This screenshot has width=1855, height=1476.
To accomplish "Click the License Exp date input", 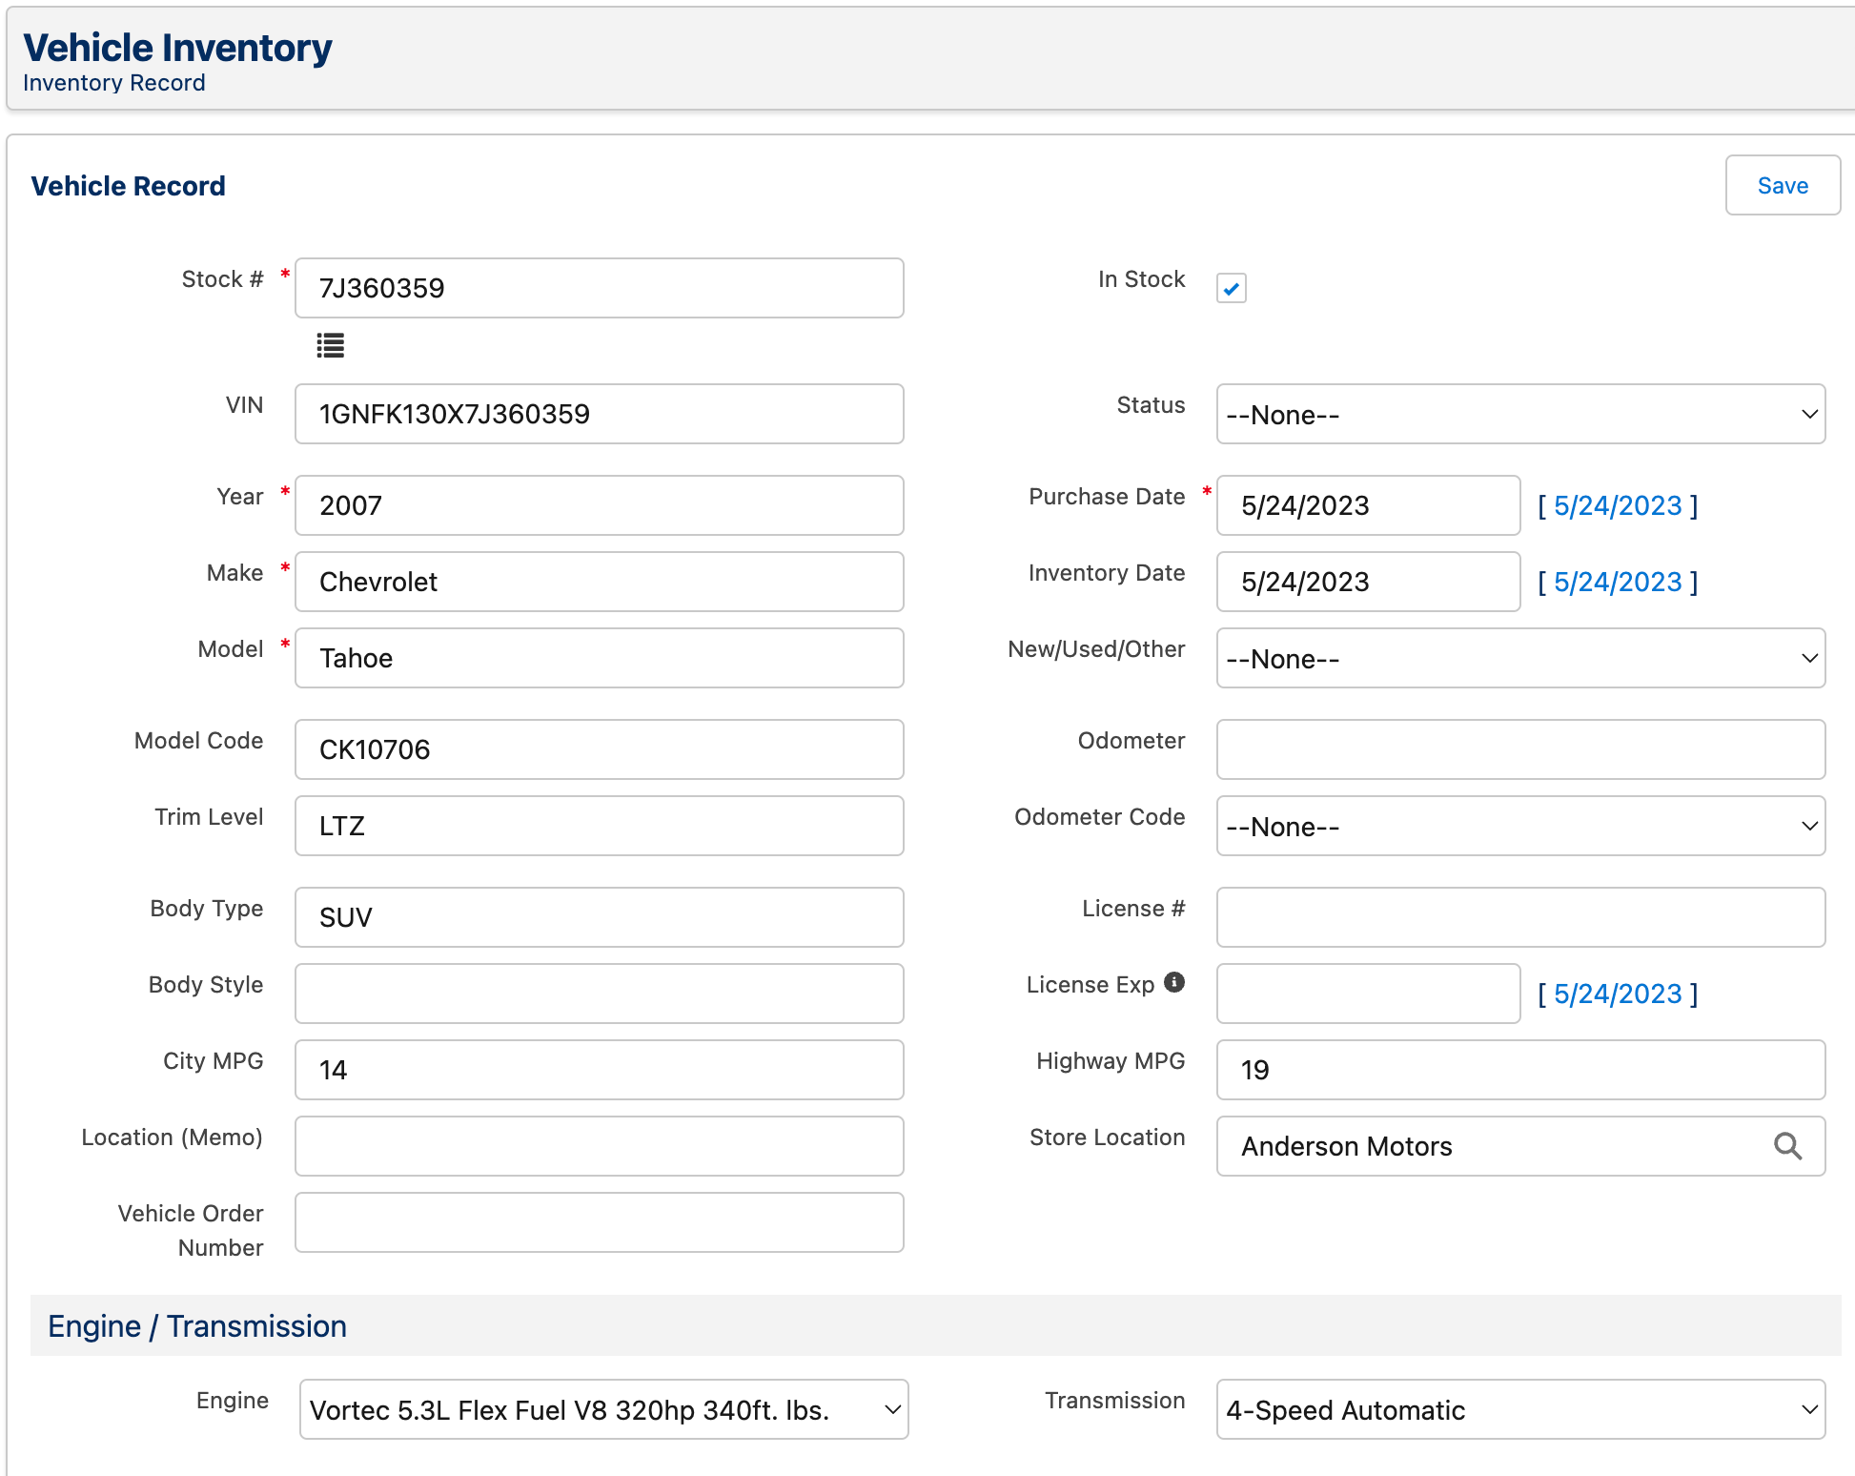I will 1368,994.
